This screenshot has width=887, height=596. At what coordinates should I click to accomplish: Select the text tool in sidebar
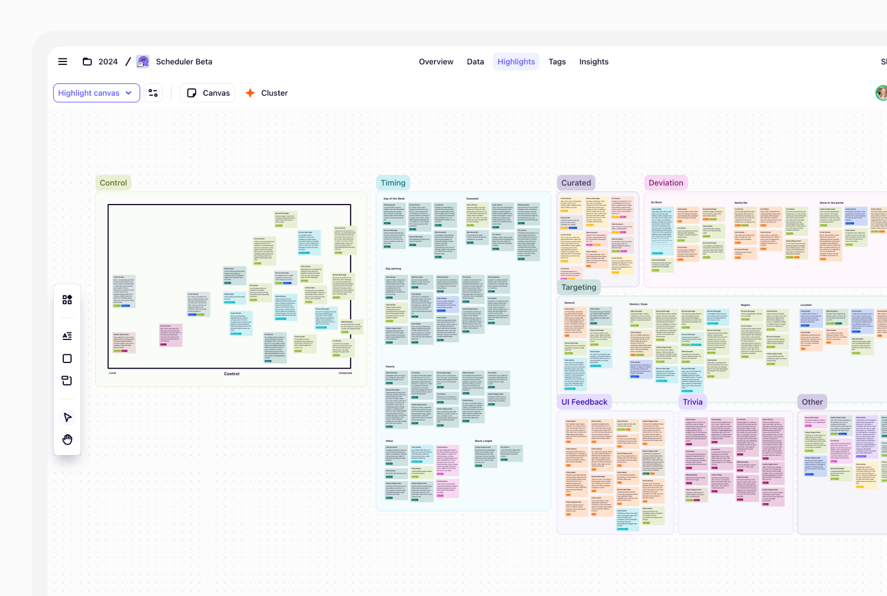click(x=67, y=336)
